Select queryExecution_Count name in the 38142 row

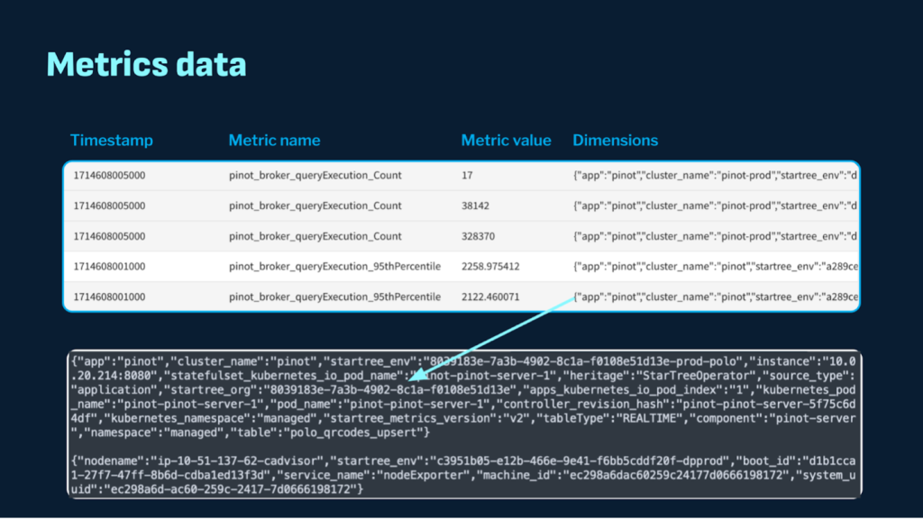tap(315, 205)
